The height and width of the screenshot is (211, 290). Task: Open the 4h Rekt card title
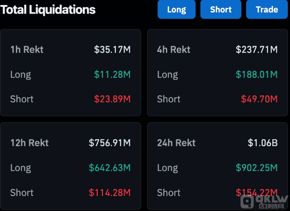click(x=174, y=50)
